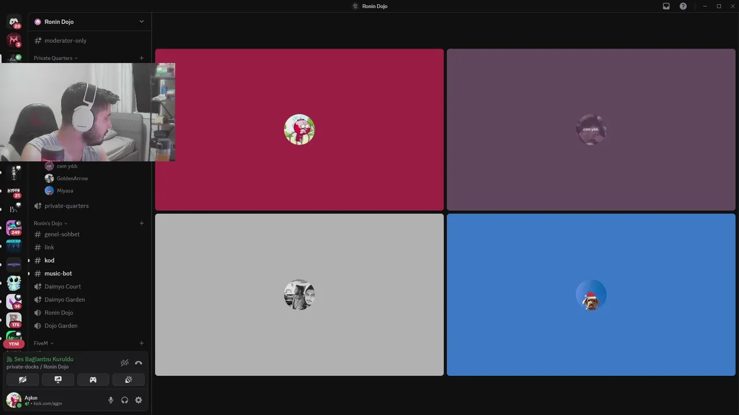Create channel in FiveM category
Screen dimensions: 739x415
[x=141, y=343]
